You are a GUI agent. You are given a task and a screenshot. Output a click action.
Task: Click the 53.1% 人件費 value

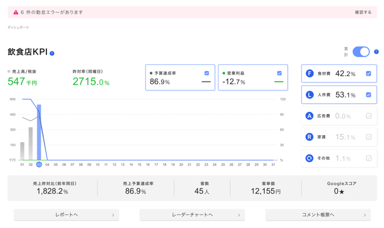(x=345, y=95)
